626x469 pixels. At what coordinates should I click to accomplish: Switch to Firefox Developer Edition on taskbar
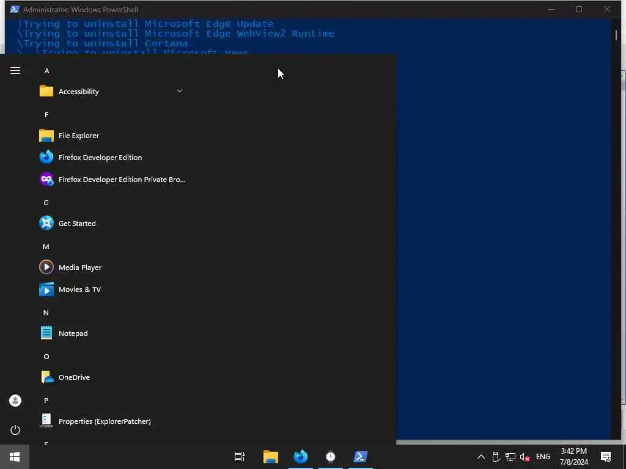point(301,457)
